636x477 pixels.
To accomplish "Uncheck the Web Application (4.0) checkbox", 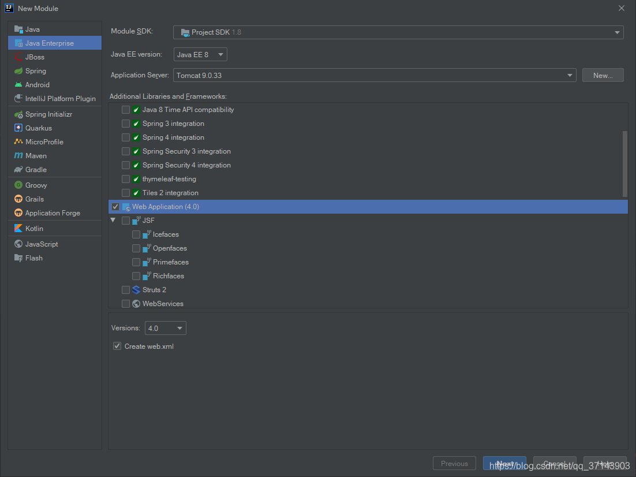I will point(115,207).
